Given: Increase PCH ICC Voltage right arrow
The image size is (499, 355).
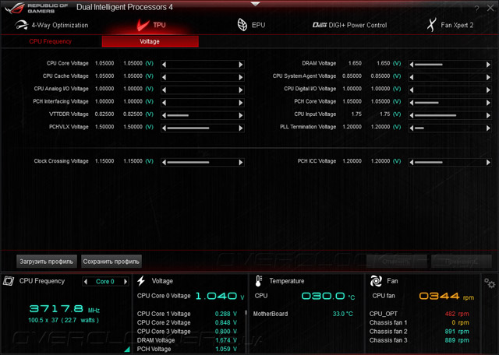Looking at the screenshot, I should click(x=489, y=163).
